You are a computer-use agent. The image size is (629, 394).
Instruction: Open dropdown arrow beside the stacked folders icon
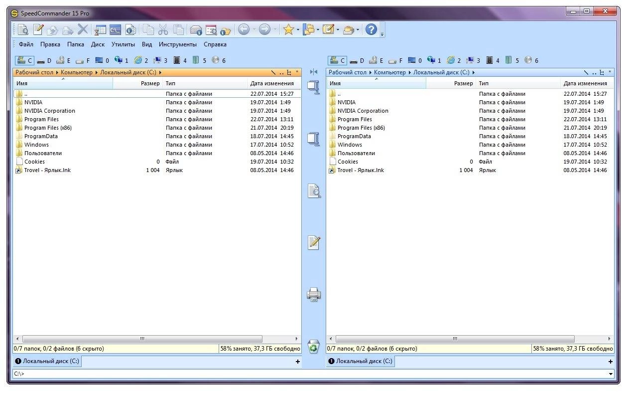358,30
